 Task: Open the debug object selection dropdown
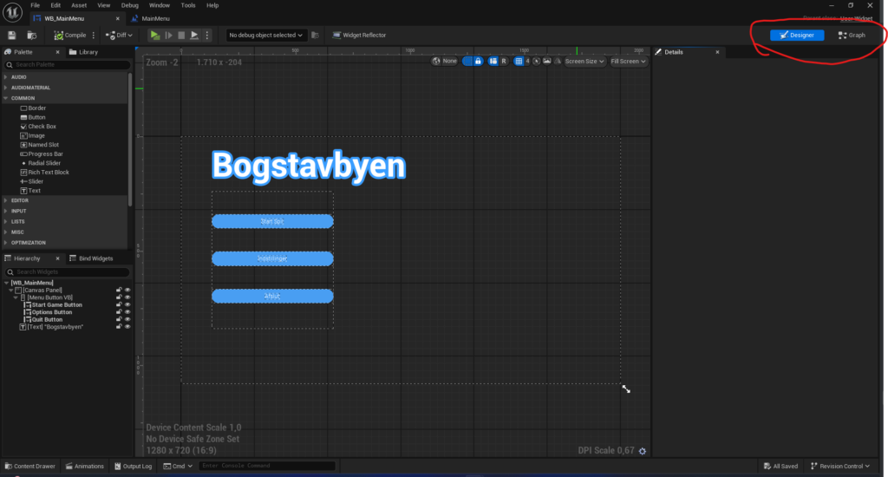click(265, 36)
